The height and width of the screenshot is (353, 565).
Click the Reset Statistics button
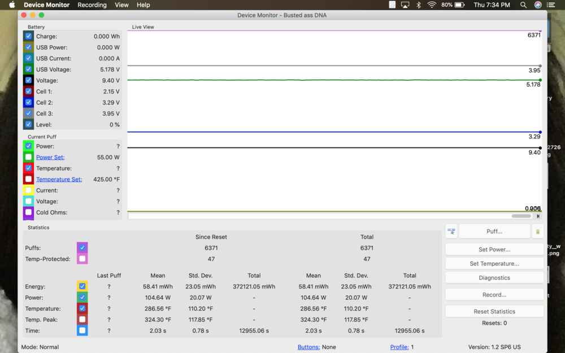pos(494,312)
